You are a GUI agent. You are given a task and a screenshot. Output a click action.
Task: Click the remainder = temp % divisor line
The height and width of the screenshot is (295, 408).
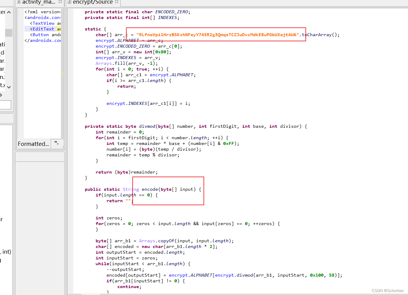point(143,155)
